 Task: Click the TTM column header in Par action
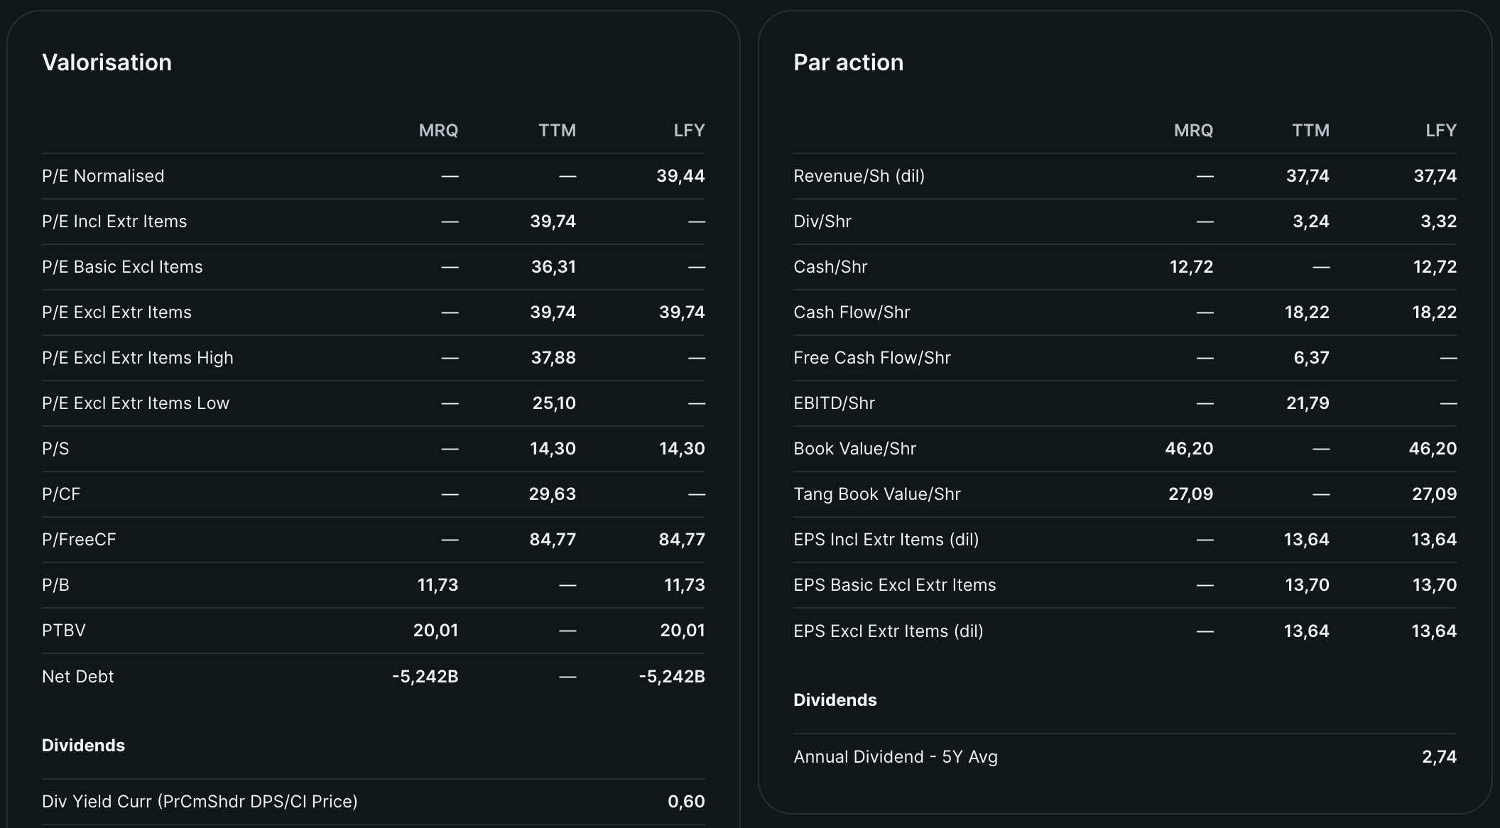tap(1310, 131)
